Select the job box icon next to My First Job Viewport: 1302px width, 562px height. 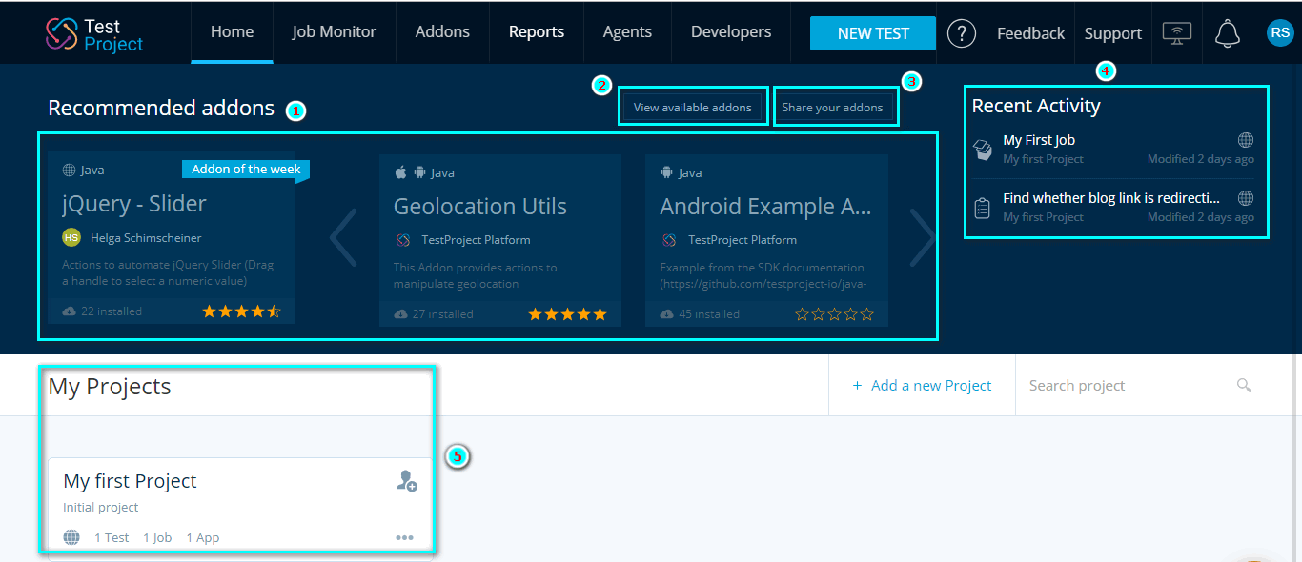coord(983,148)
